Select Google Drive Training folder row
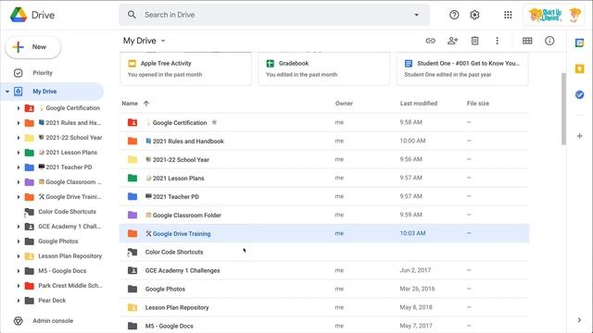 [324, 233]
